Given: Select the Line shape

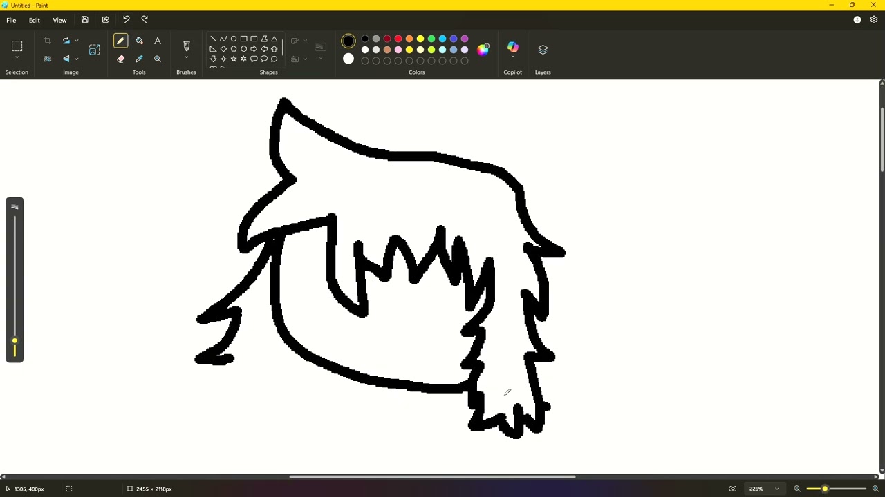Looking at the screenshot, I should click(213, 39).
